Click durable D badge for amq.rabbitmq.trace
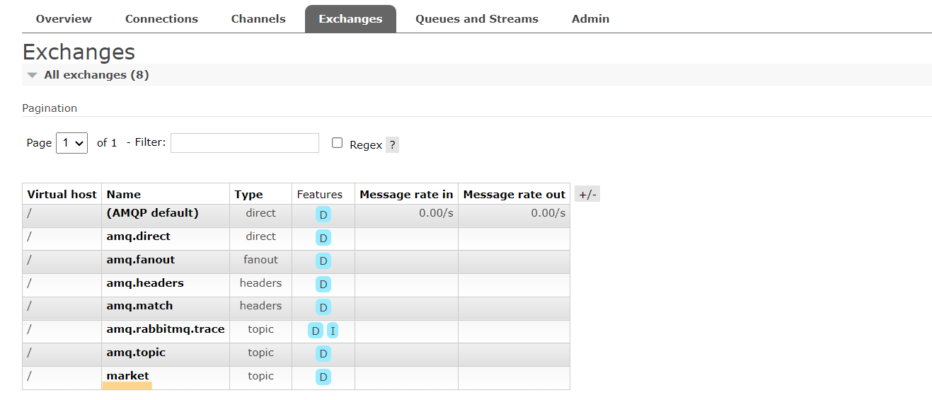Viewport: 932px width, 400px height. [x=316, y=331]
